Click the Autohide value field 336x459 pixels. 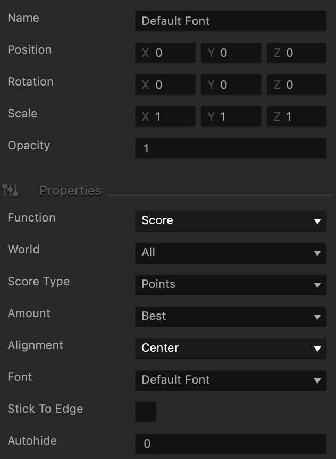tap(231, 444)
